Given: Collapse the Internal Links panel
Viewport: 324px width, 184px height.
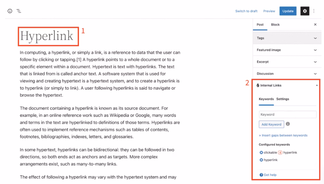Looking at the screenshot, I should click(317, 85).
